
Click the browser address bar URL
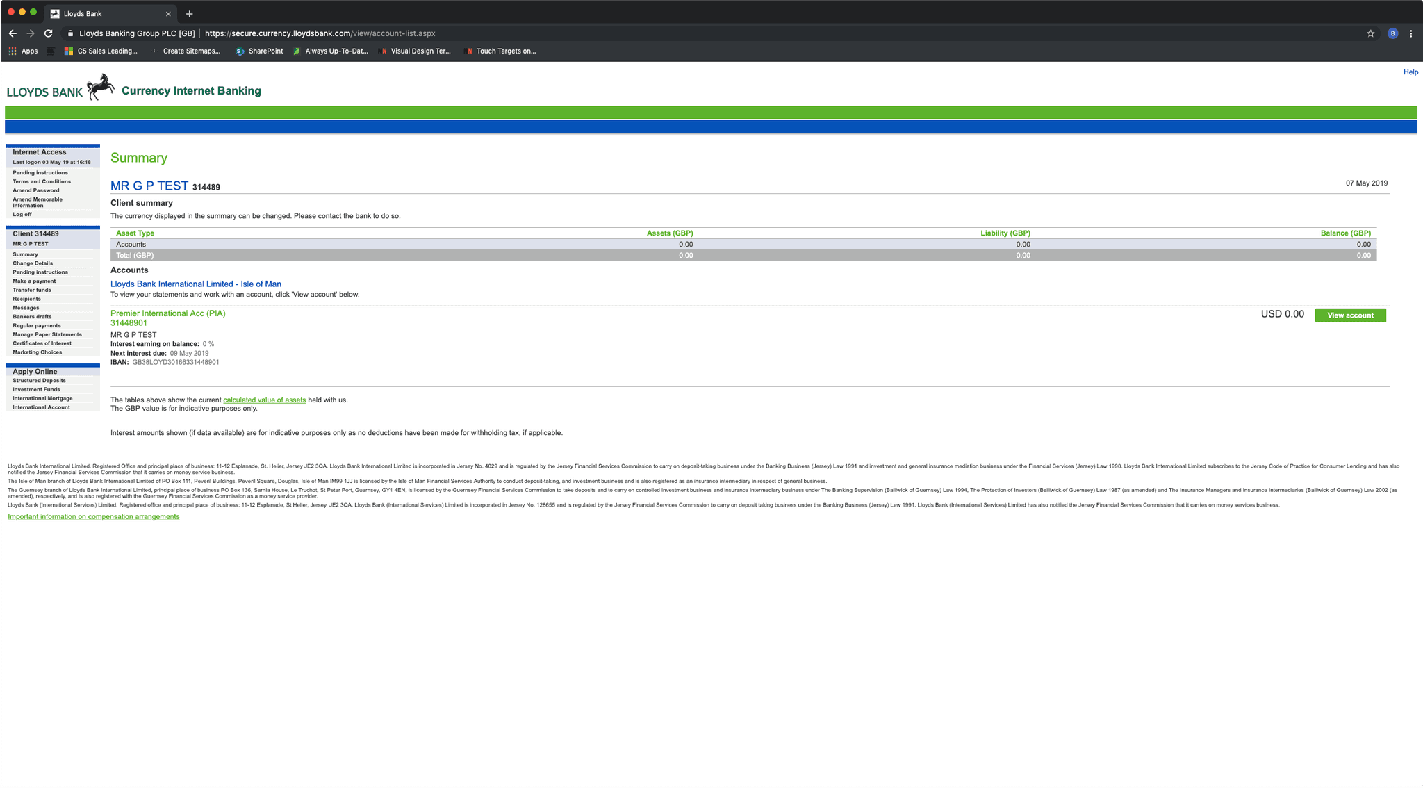click(320, 33)
